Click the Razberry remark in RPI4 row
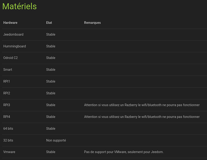207x160 pixels. tap(142, 117)
